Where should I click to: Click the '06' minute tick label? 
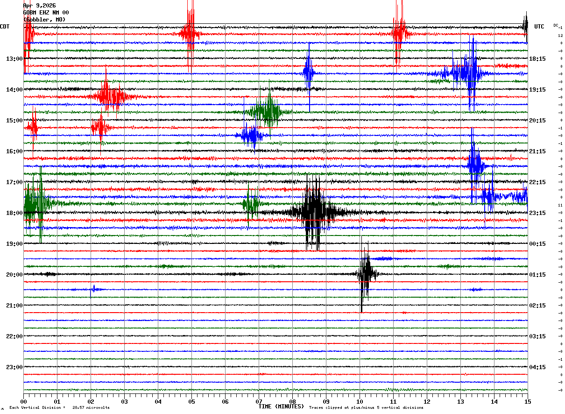225,401
